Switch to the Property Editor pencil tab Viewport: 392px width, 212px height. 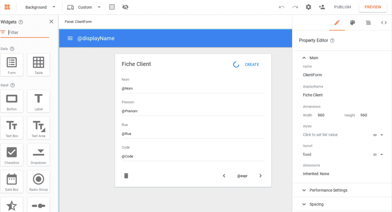[x=337, y=23]
